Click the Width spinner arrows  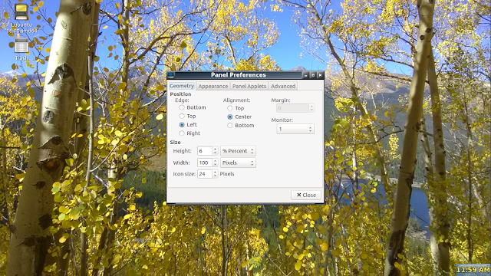click(215, 163)
